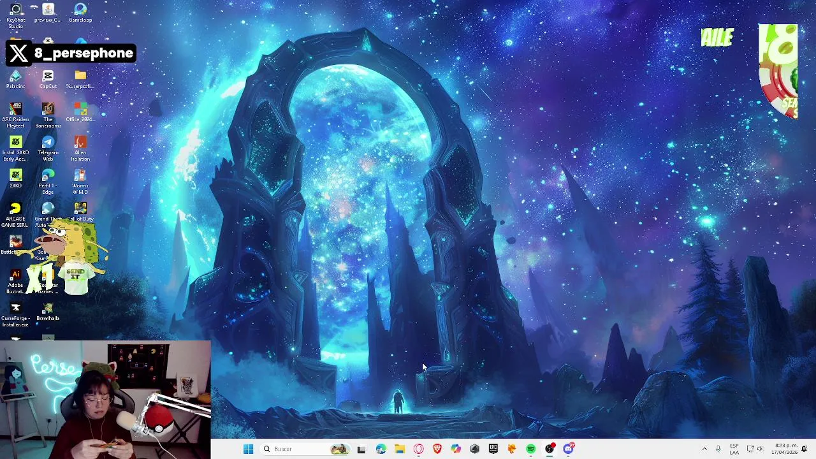
Task: Click the microphone icon in the system tray
Action: 718,449
